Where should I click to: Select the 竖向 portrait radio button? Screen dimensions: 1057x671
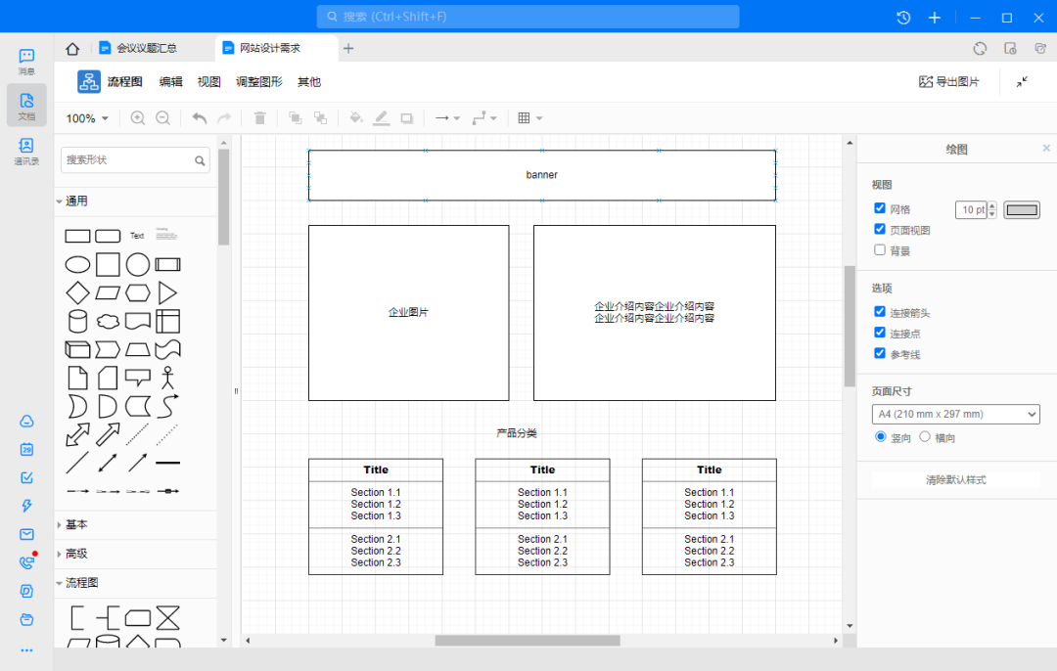881,436
